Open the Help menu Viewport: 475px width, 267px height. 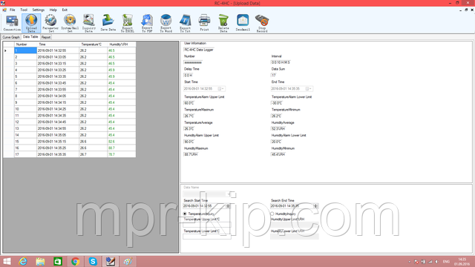tap(53, 10)
